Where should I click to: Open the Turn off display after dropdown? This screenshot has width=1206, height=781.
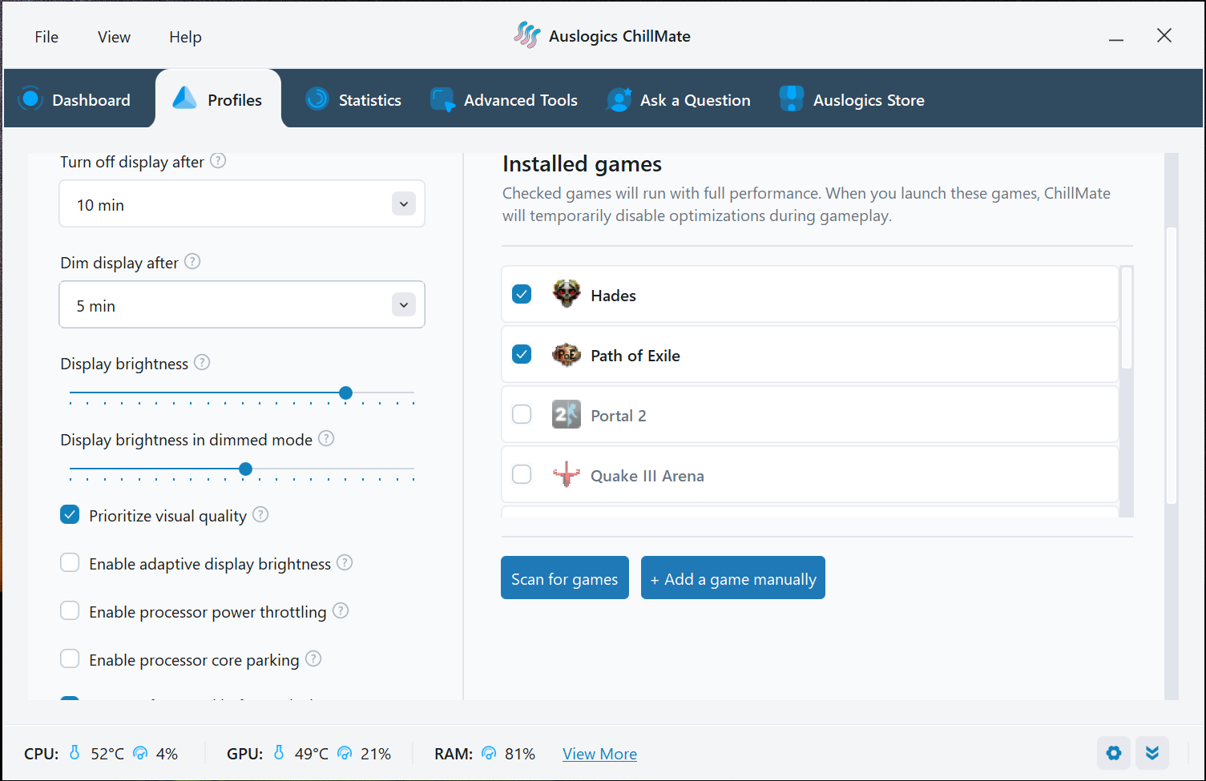(x=242, y=203)
